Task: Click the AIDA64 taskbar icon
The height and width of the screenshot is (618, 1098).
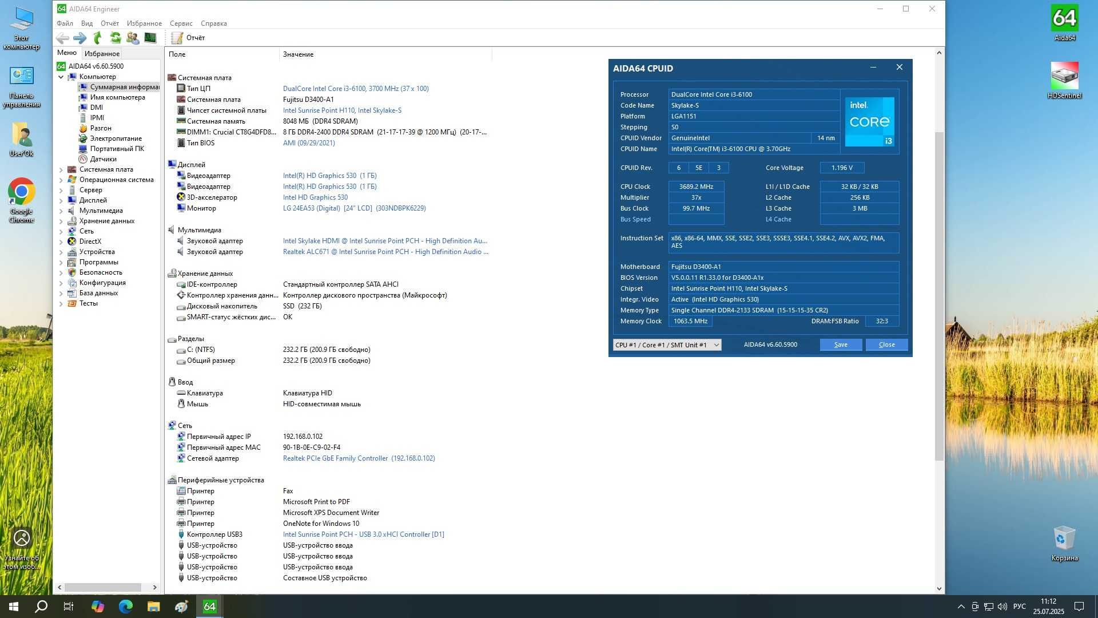Action: click(x=210, y=607)
